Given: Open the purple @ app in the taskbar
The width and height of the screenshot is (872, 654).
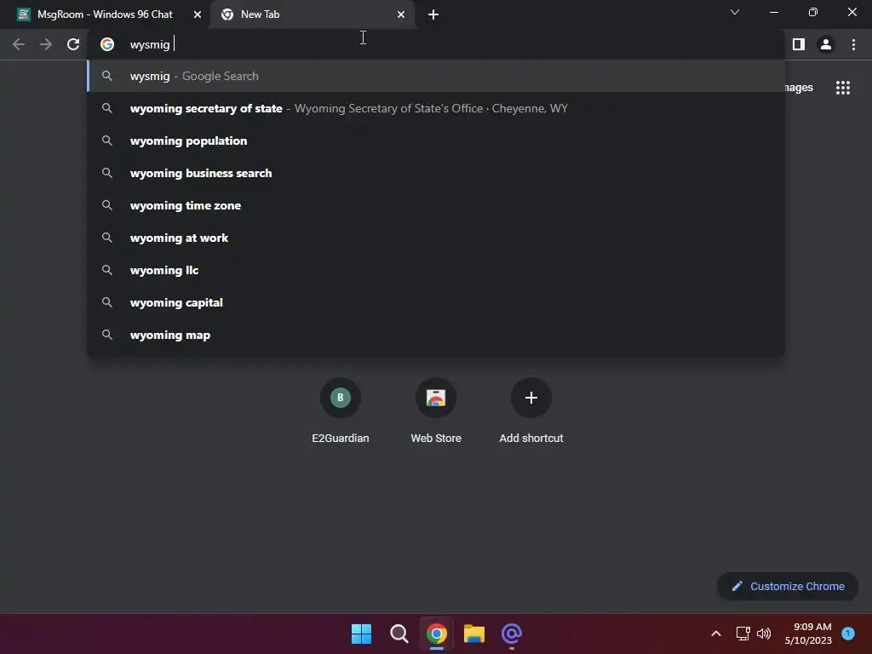Looking at the screenshot, I should [x=512, y=634].
